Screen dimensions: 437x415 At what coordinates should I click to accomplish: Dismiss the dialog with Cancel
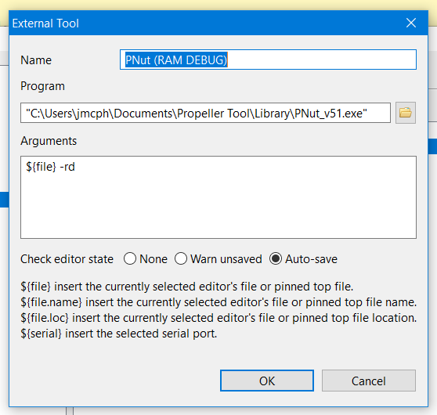pyautogui.click(x=369, y=381)
